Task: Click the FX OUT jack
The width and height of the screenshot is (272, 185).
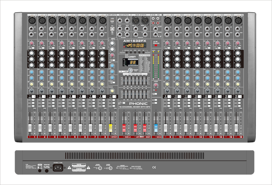Action: pos(155,29)
